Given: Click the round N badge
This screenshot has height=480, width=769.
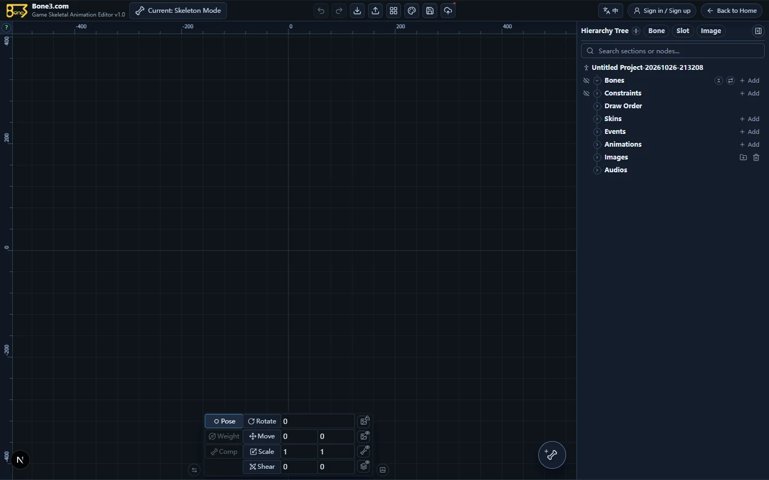Looking at the screenshot, I should [x=20, y=460].
